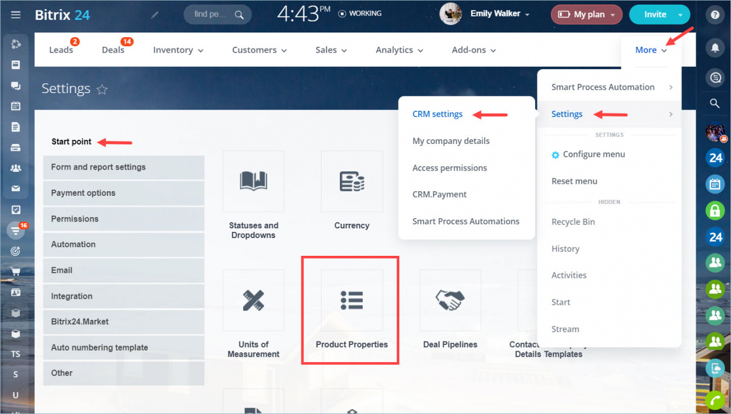The height and width of the screenshot is (414, 731).
Task: Open the contact card icon in left sidebar
Action: tap(16, 292)
